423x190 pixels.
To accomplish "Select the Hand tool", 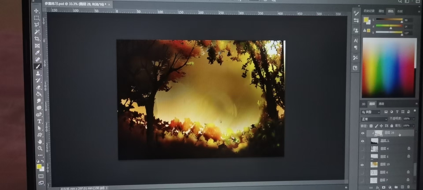I will (x=40, y=142).
